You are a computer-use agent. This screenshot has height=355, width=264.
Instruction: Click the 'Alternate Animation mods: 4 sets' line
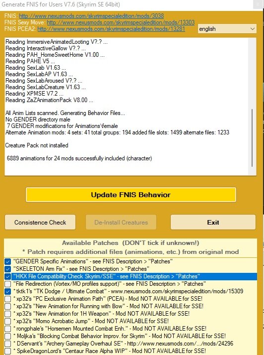tap(117, 132)
